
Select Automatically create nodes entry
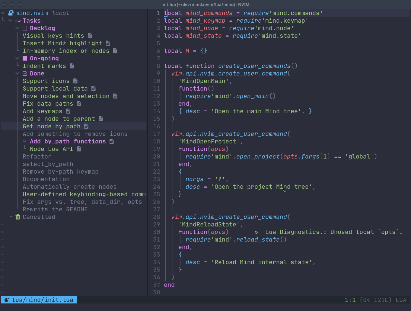70,187
